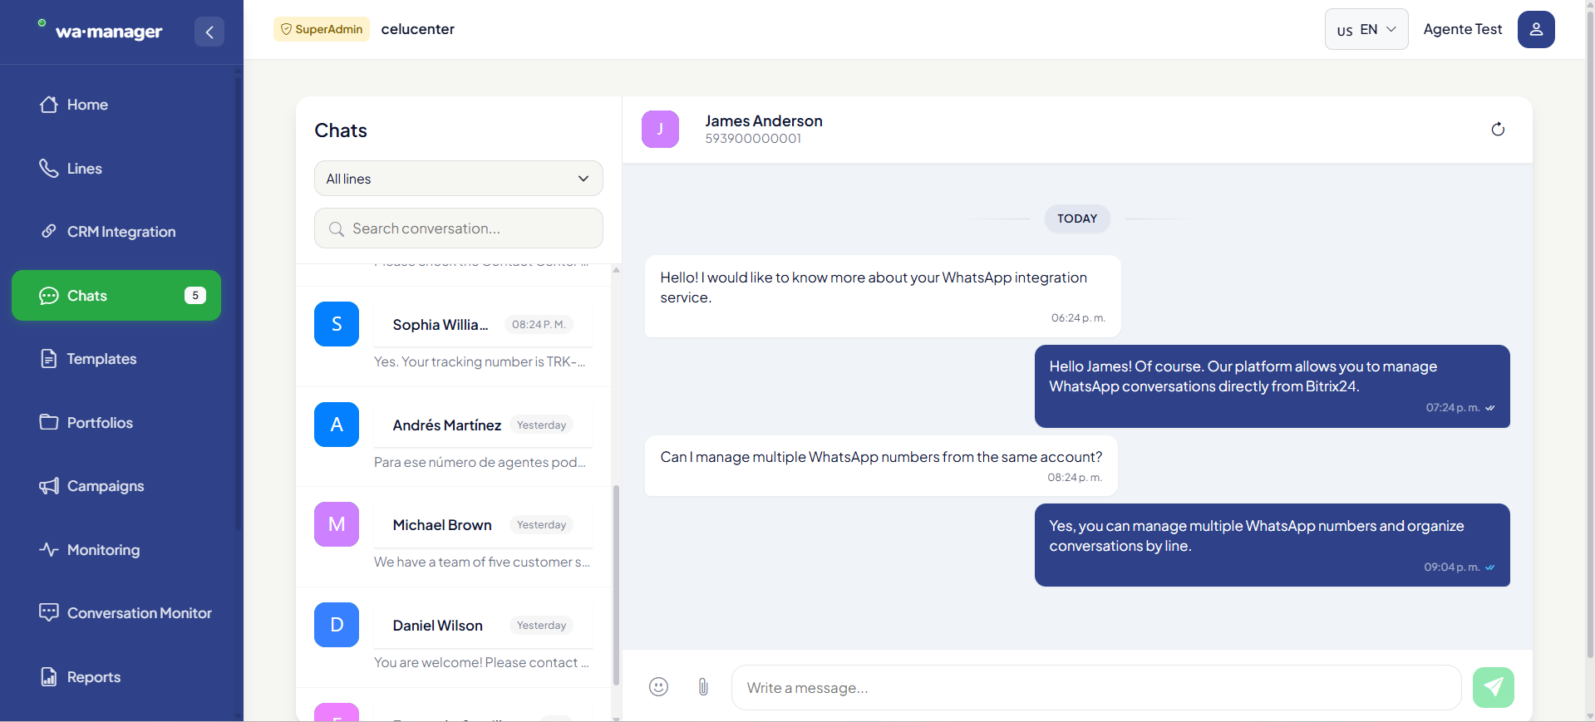Click the 08:24 P. M. timestamp on Sophia

[539, 325]
